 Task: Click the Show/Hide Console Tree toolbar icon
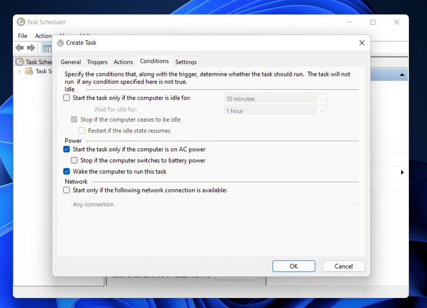pos(47,48)
